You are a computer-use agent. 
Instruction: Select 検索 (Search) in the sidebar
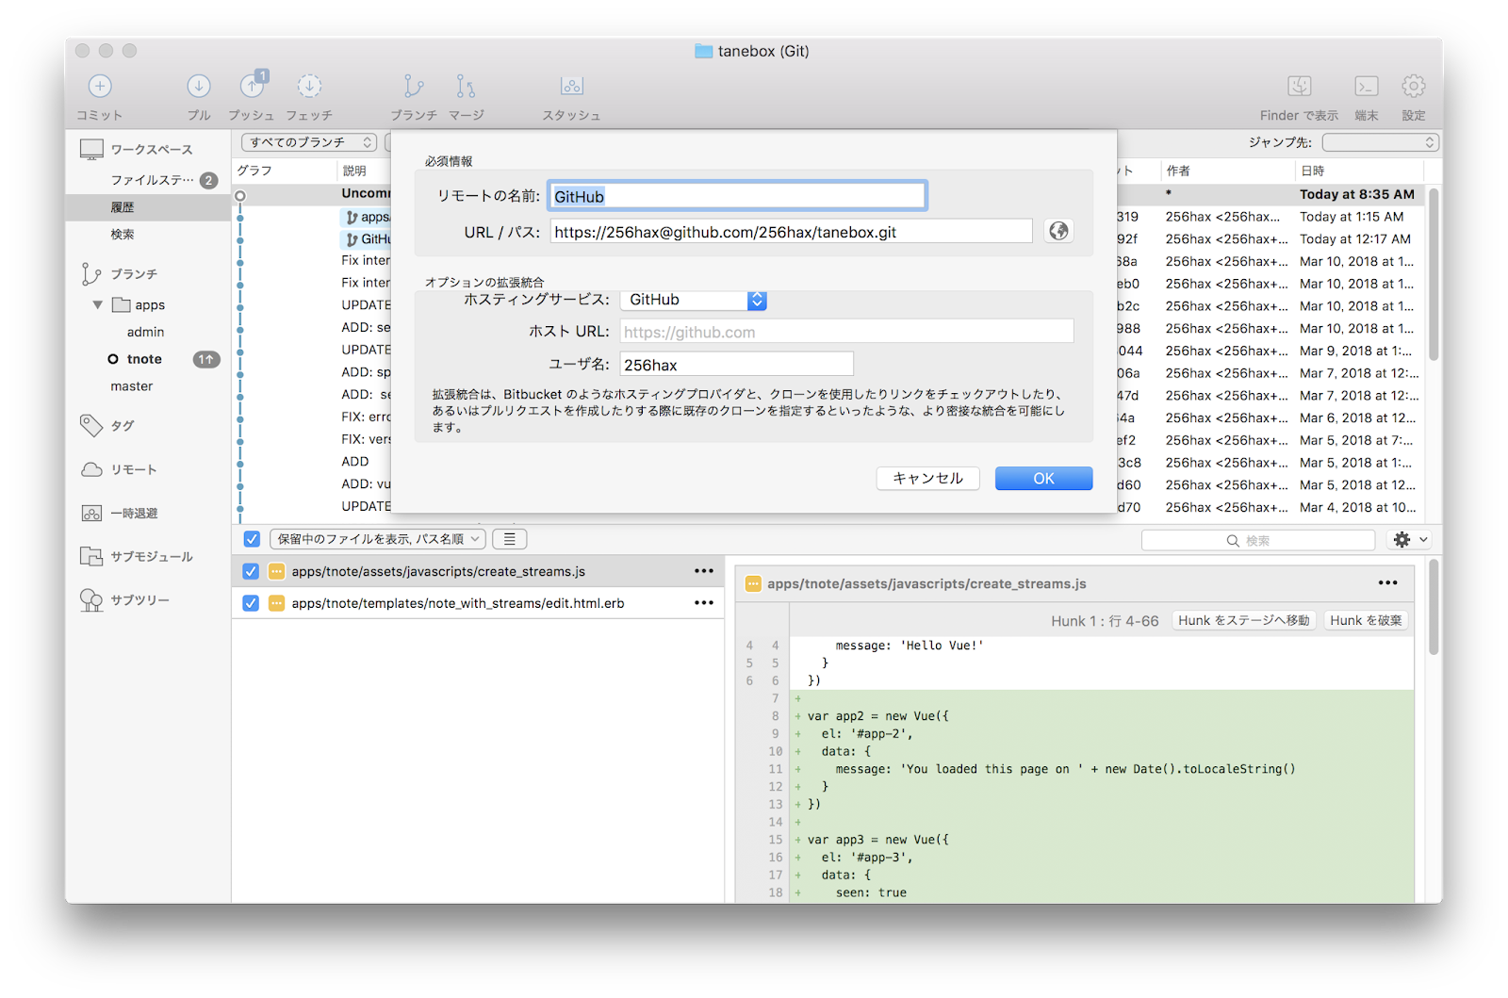pyautogui.click(x=123, y=235)
